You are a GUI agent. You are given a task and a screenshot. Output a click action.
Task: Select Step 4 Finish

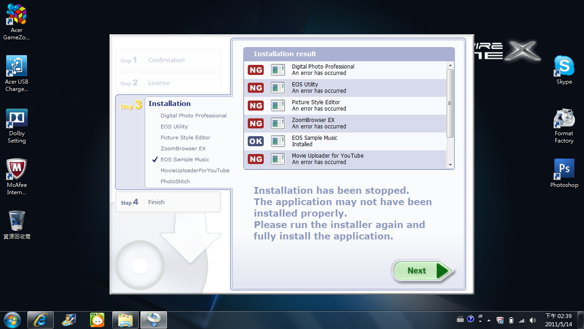[168, 202]
